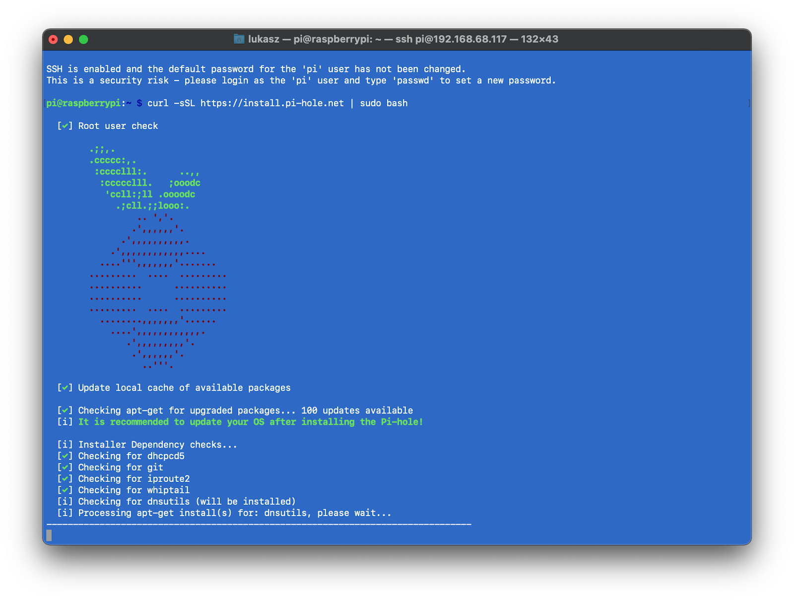
Task: Click check mark beside Checking for dhcpcd5
Action: coord(65,456)
